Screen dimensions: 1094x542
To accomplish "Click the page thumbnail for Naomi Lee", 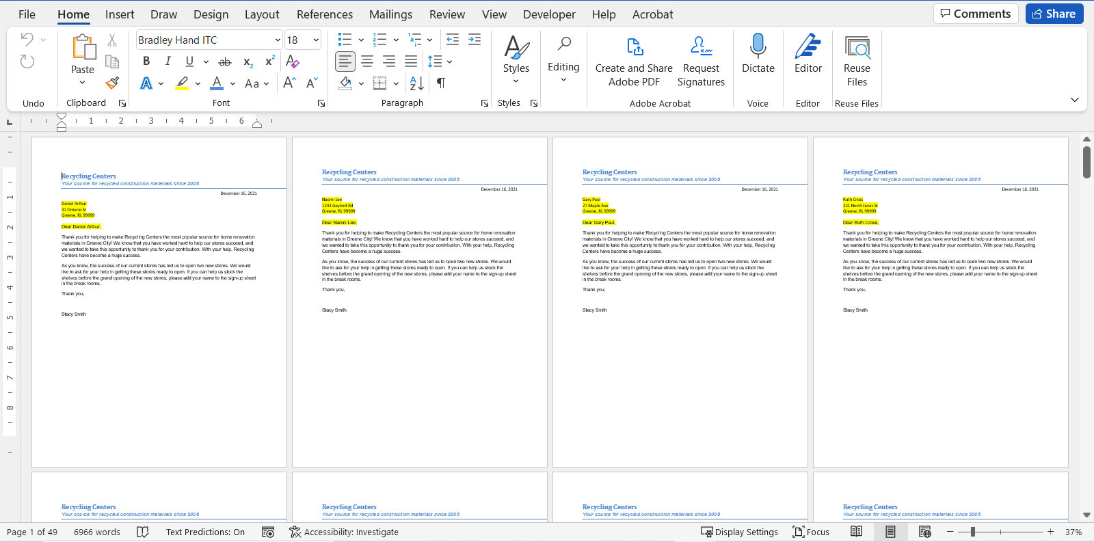I will tap(420, 302).
